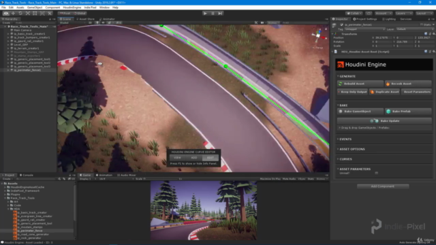The width and height of the screenshot is (436, 245).
Task: Click Duplicate Asset button
Action: click(x=384, y=92)
